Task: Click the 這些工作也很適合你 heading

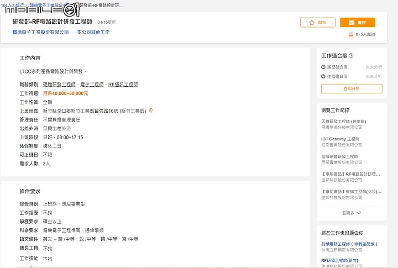Action: 342,233
